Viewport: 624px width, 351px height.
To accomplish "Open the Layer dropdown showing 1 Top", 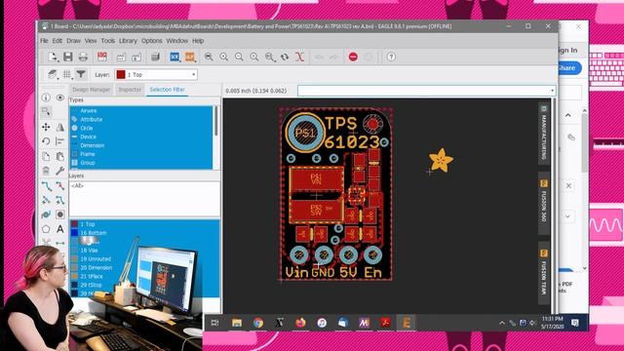I will tap(156, 74).
